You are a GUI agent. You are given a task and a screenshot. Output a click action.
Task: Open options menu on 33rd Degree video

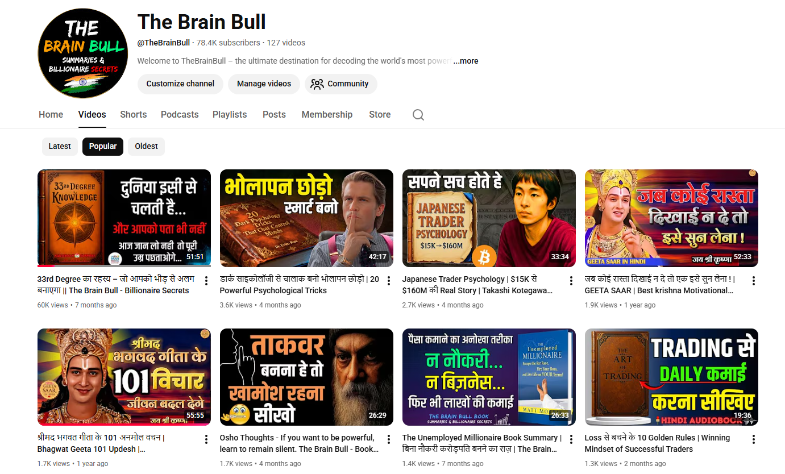(206, 280)
